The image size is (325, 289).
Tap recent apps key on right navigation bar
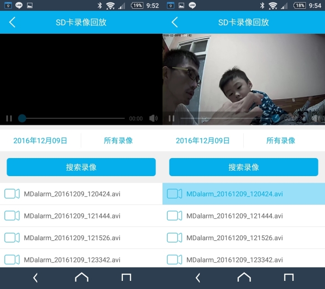coord(289,277)
